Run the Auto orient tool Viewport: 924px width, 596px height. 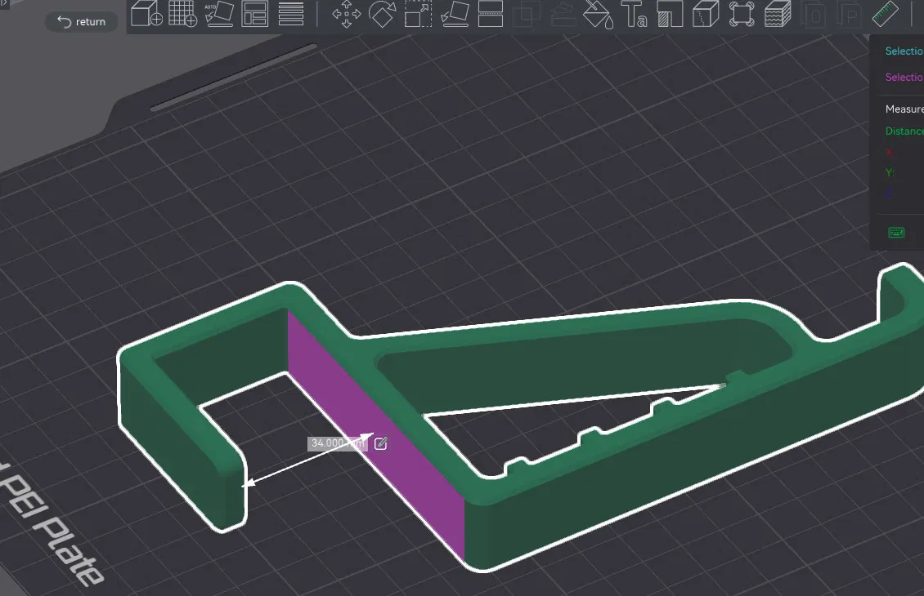[218, 14]
